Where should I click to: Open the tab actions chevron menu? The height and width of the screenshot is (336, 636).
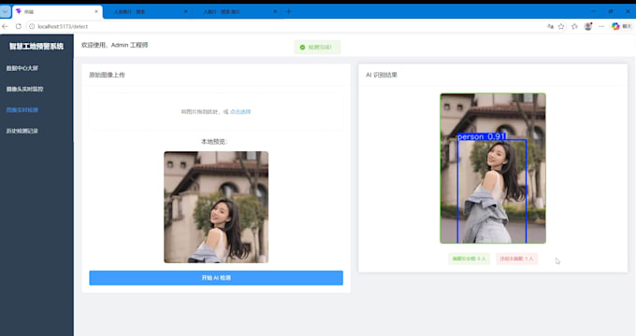5,11
